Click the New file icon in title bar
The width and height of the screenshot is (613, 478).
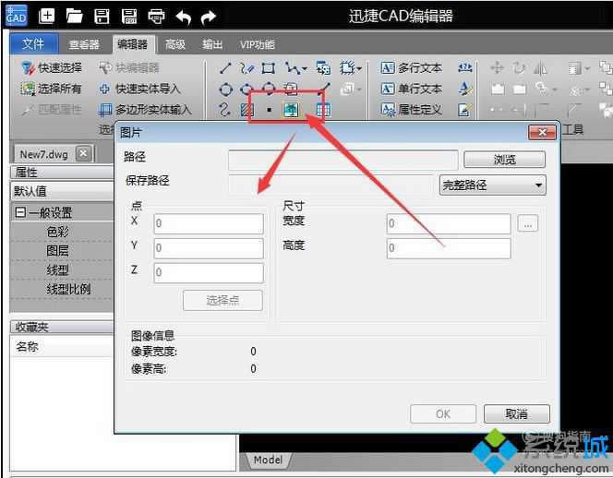point(46,16)
